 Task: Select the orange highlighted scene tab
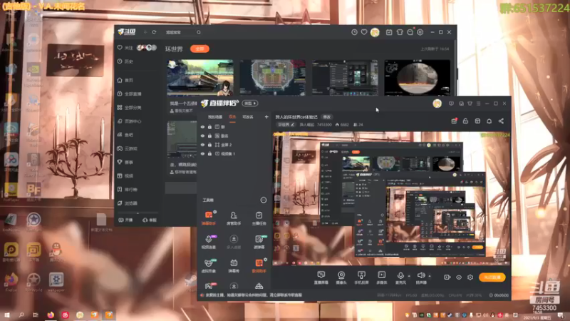pos(232,117)
